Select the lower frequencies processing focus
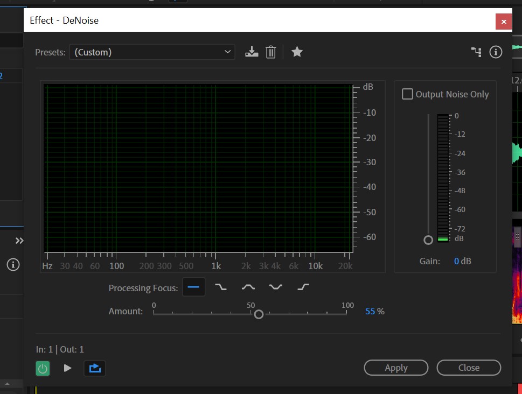 (x=221, y=287)
